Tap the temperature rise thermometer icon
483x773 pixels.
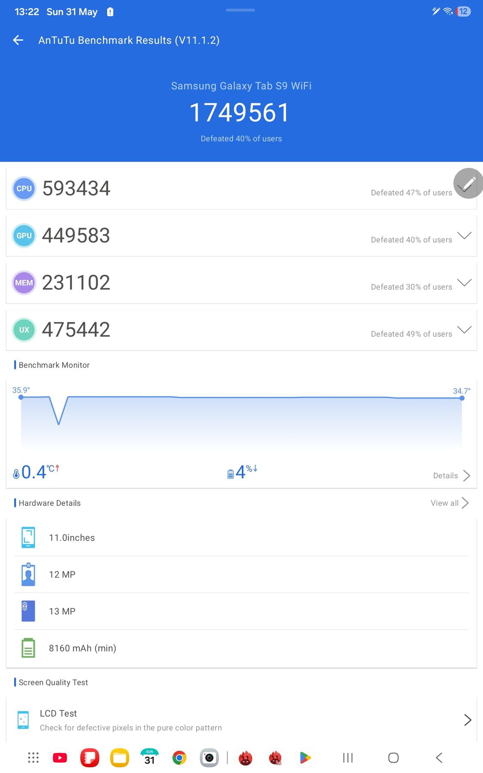point(16,474)
